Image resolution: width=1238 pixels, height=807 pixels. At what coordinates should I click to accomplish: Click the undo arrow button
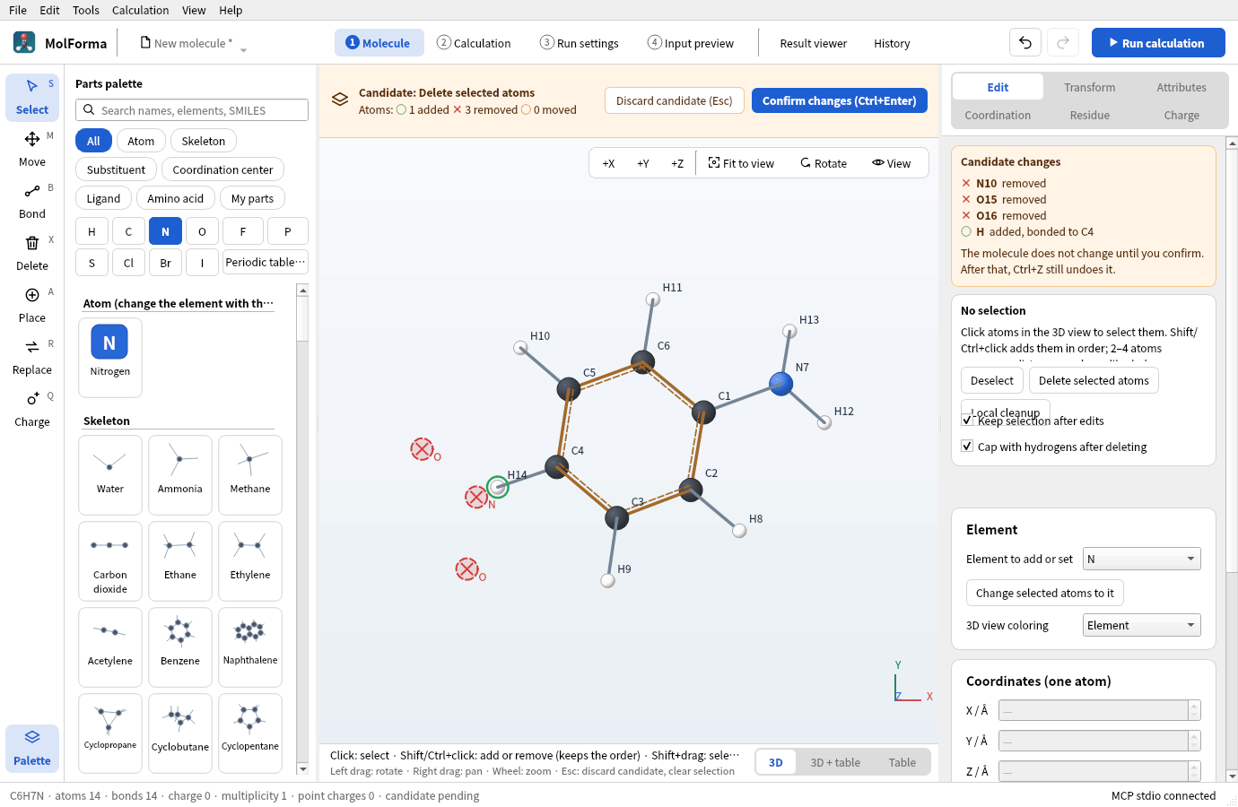1025,42
